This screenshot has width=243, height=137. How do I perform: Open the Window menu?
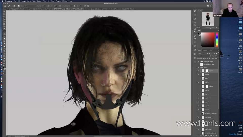(65, 1)
